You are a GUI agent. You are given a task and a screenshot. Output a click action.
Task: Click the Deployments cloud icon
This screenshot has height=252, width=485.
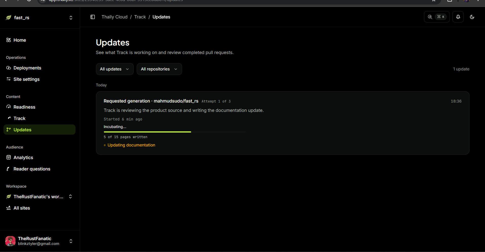pyautogui.click(x=9, y=68)
